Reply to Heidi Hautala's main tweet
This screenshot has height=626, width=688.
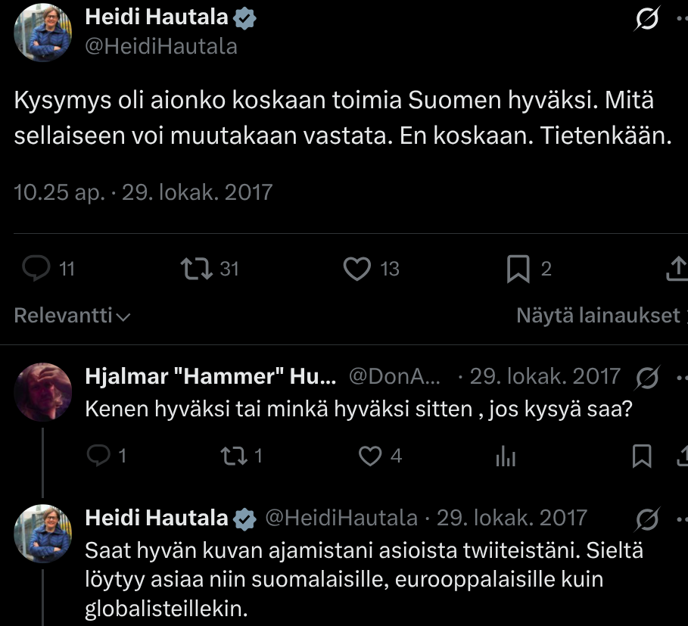(36, 269)
